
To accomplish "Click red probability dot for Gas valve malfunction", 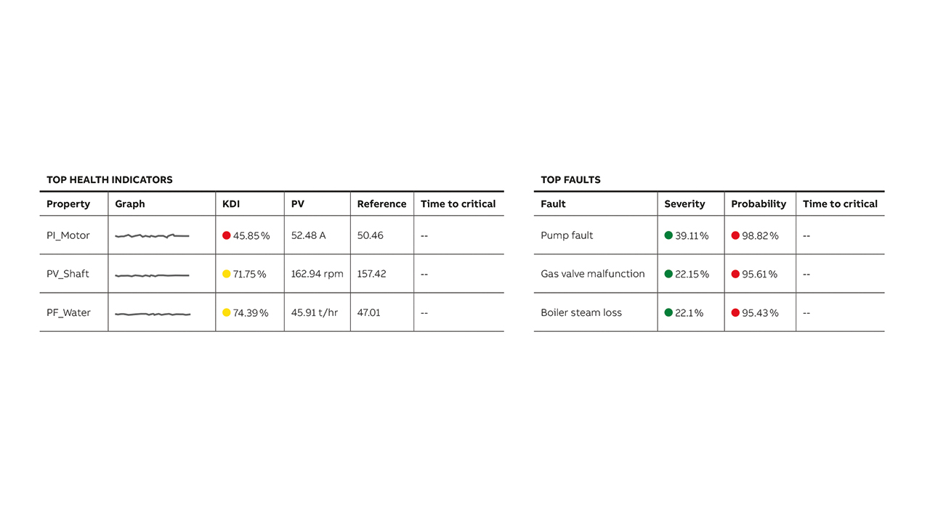I will [x=735, y=274].
